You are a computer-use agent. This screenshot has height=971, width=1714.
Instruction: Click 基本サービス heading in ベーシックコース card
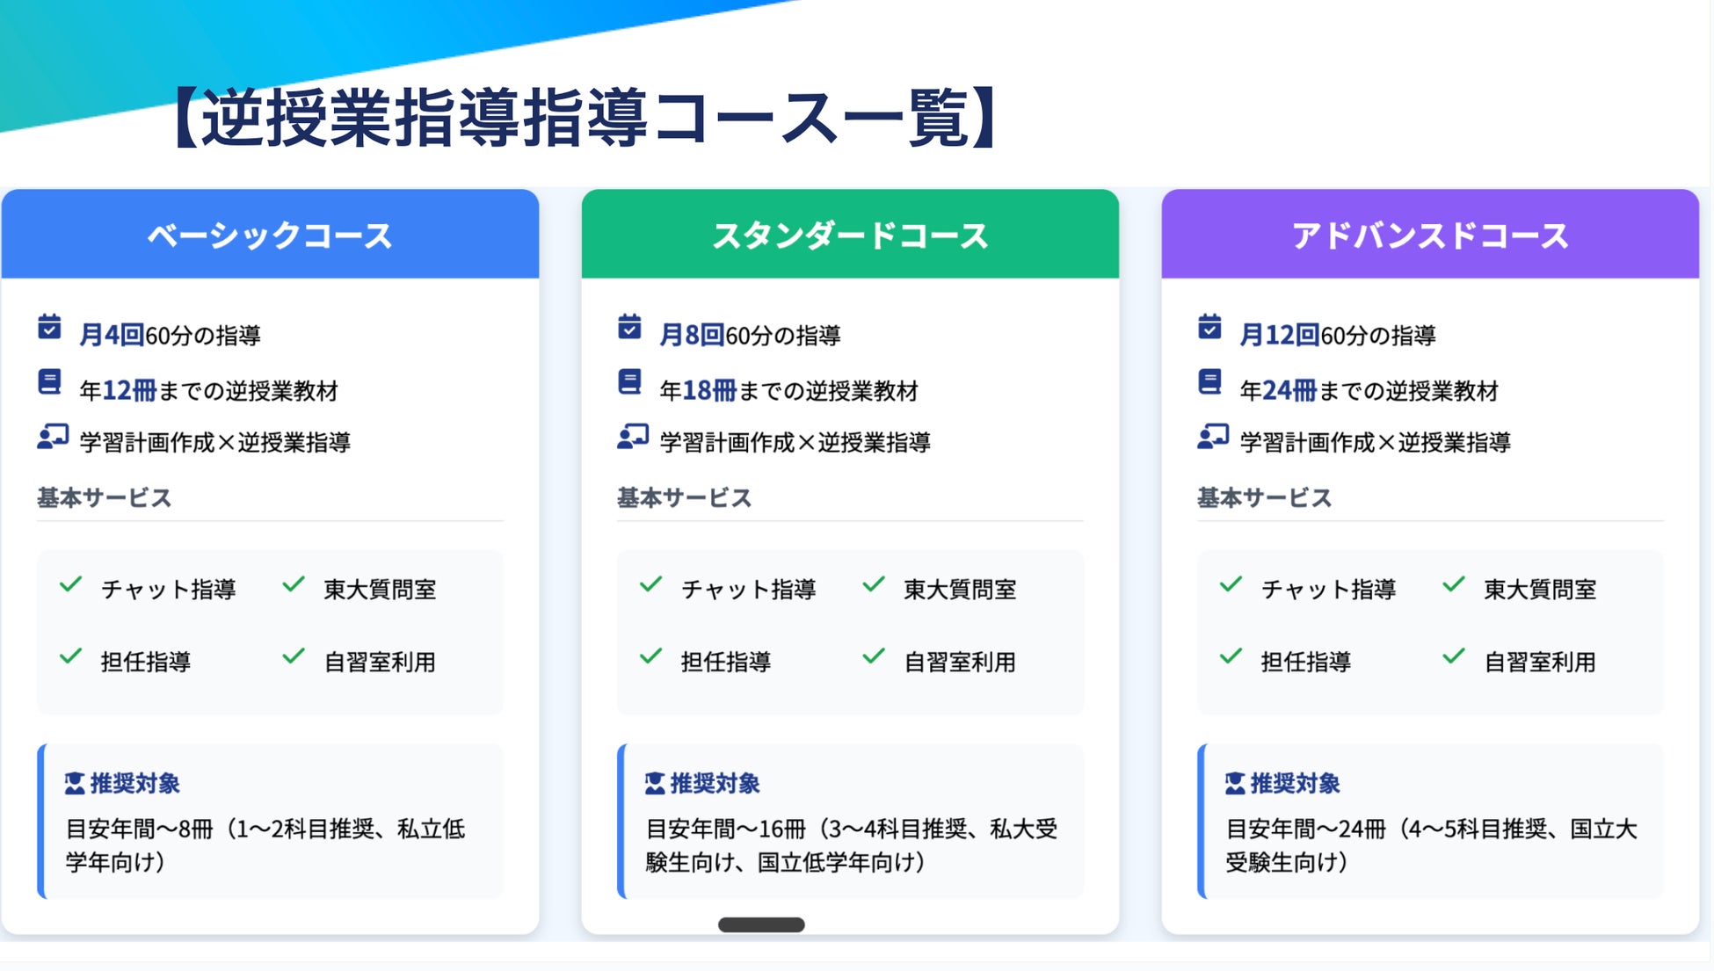pyautogui.click(x=104, y=498)
